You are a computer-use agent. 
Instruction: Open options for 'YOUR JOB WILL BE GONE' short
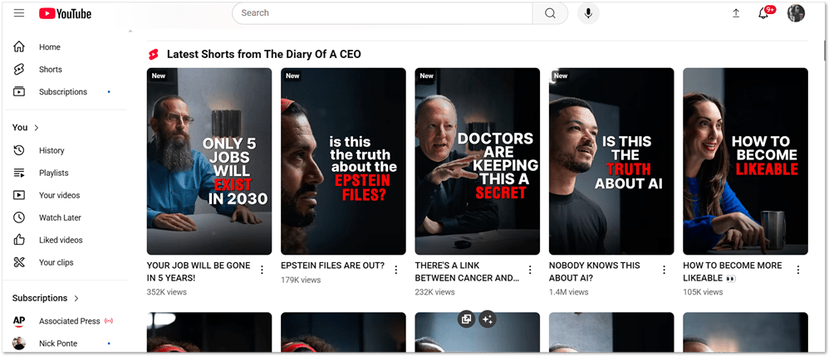(262, 270)
